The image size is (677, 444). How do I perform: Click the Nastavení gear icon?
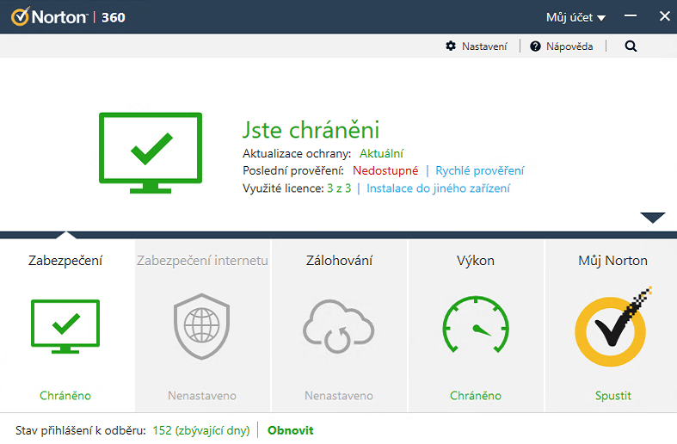click(x=451, y=46)
